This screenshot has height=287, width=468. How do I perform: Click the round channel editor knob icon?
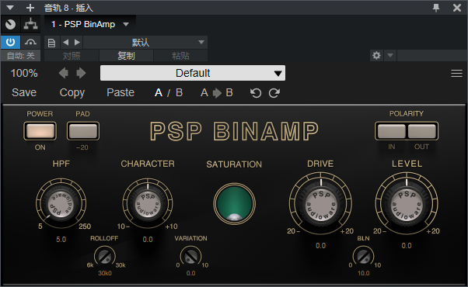[x=10, y=24]
